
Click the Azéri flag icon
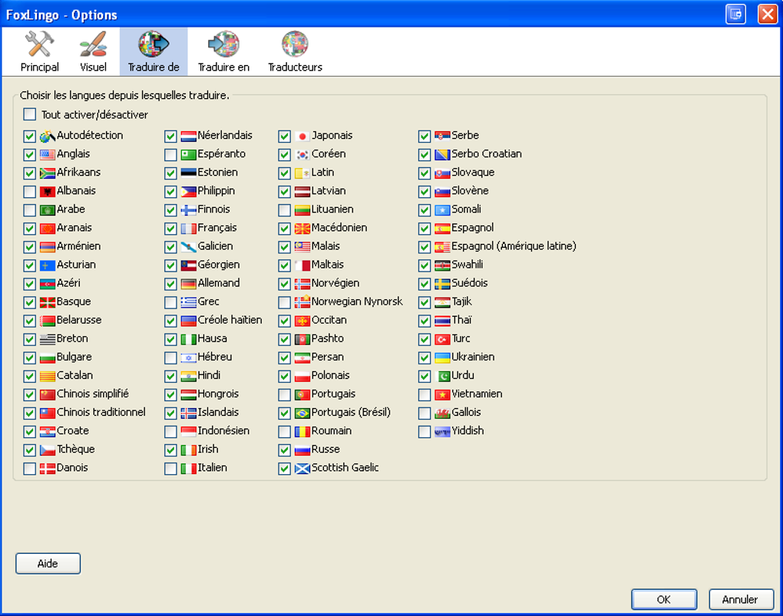[x=48, y=284]
